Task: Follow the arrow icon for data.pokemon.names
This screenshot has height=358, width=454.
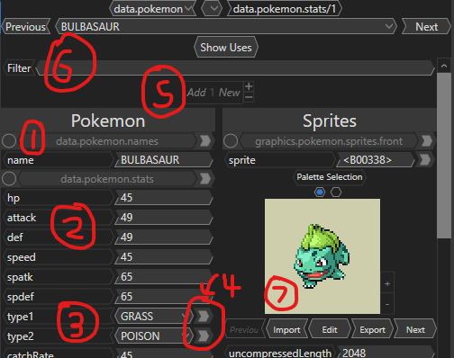Action: pos(205,141)
